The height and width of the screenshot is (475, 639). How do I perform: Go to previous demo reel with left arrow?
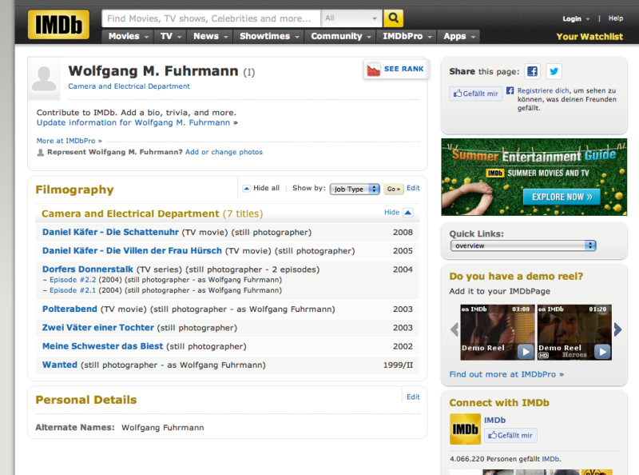(x=454, y=329)
